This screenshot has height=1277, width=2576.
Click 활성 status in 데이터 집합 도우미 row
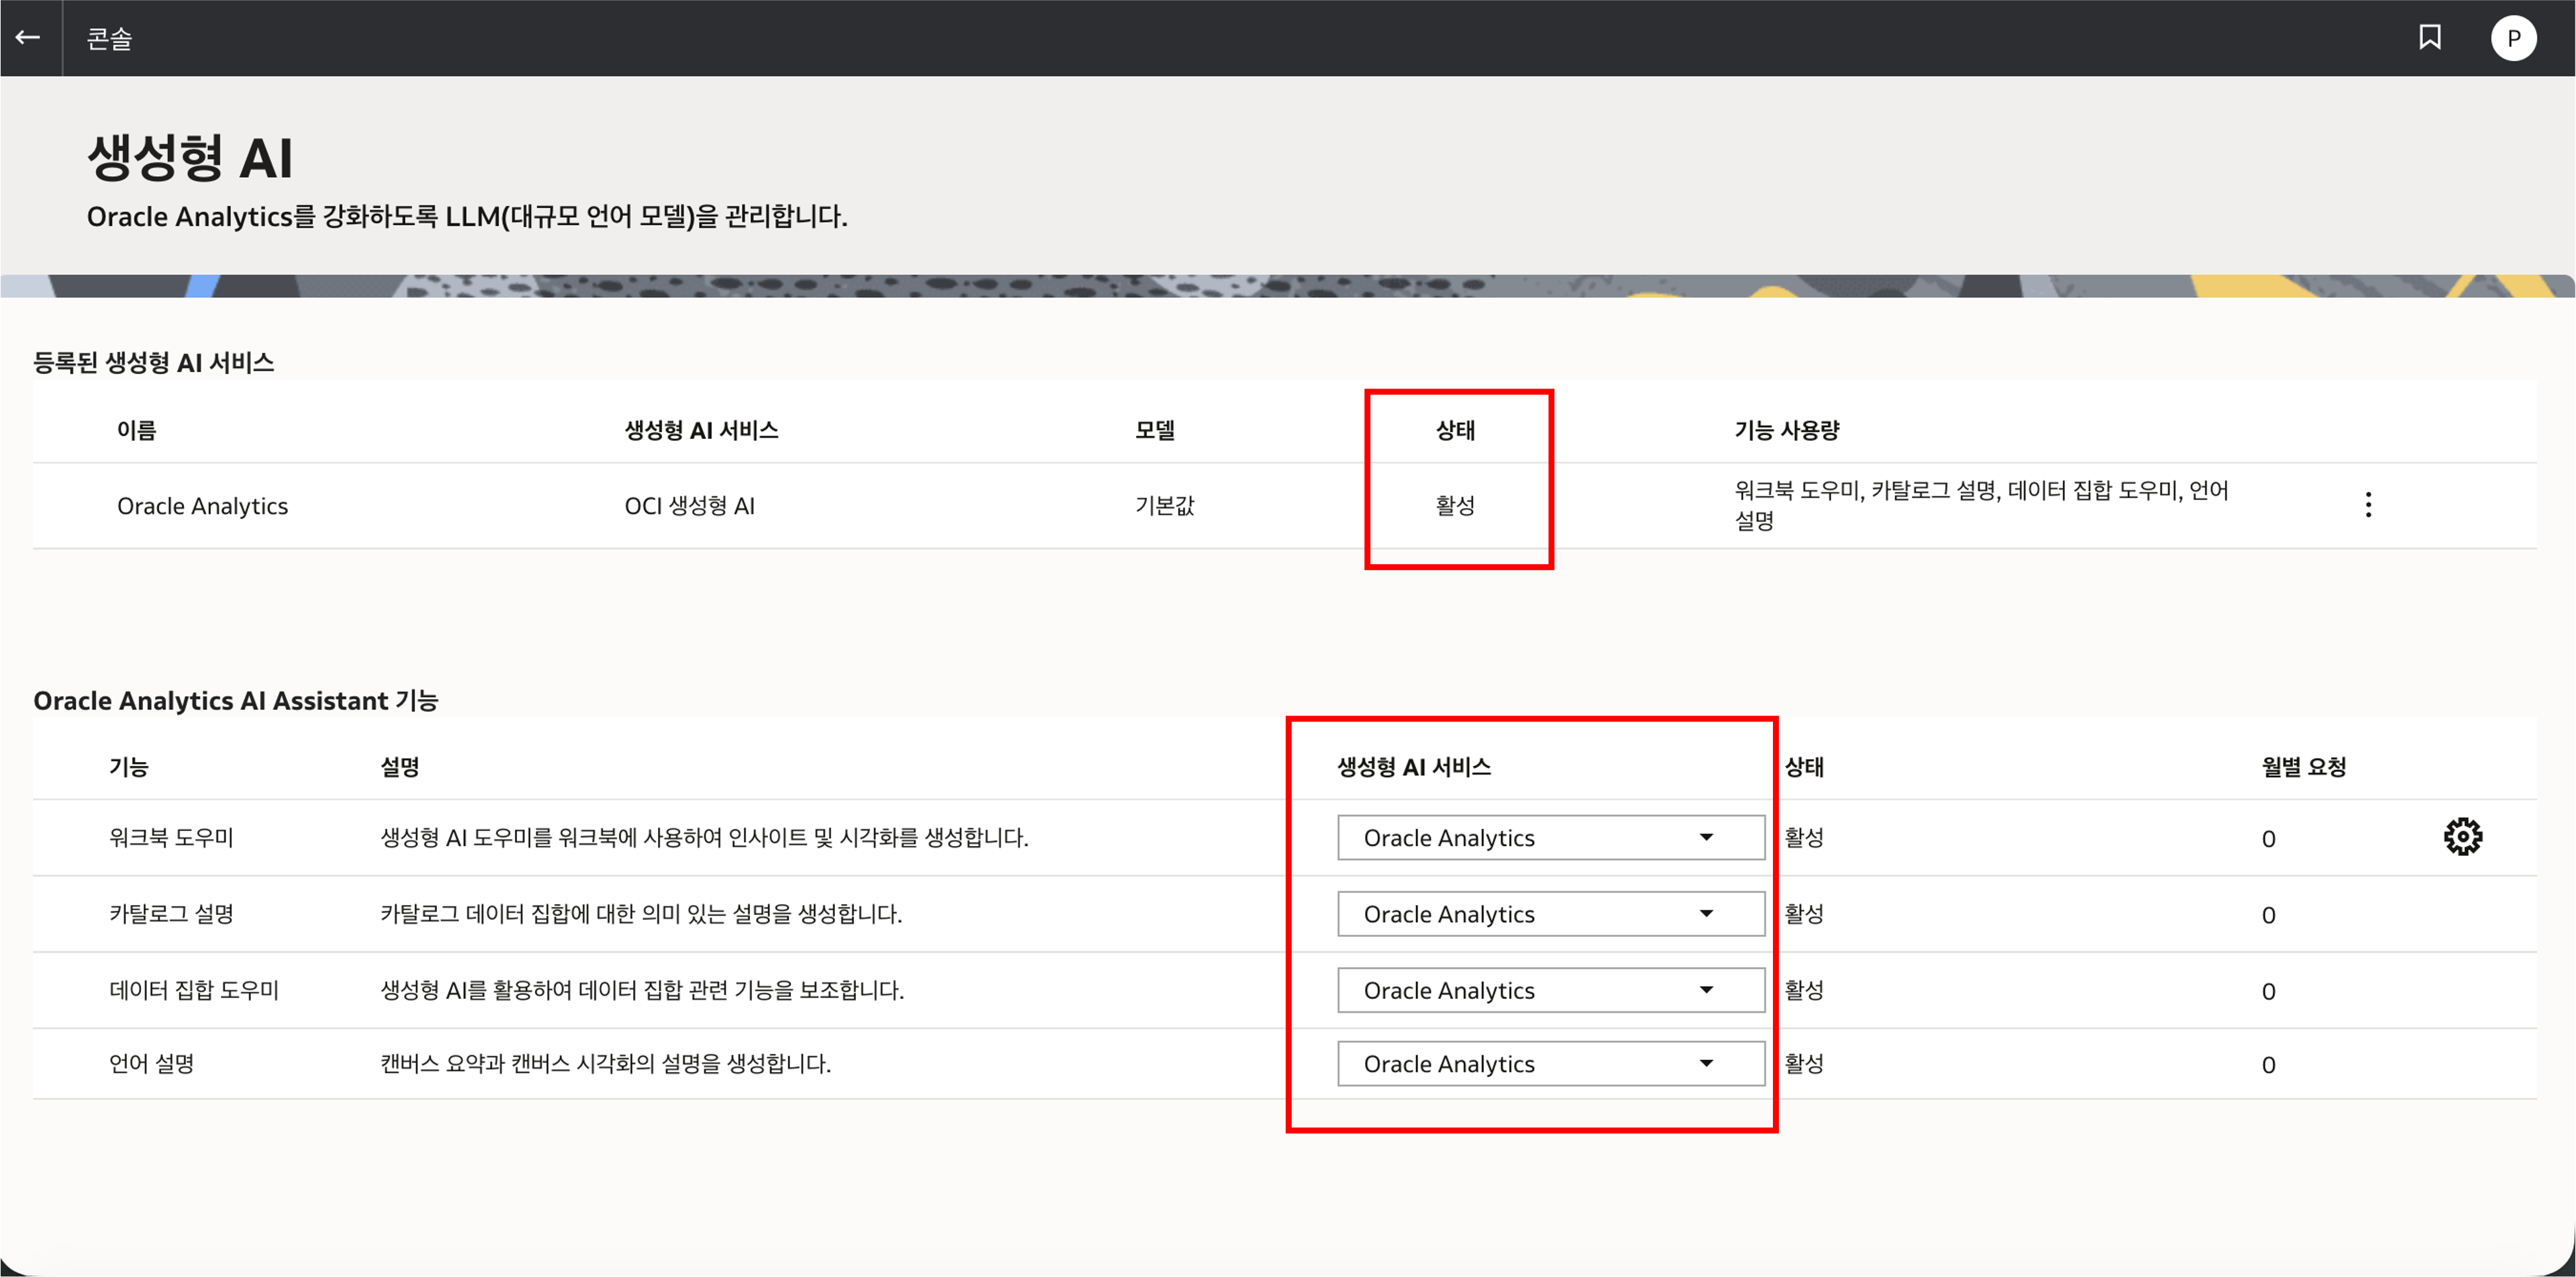(x=1804, y=990)
